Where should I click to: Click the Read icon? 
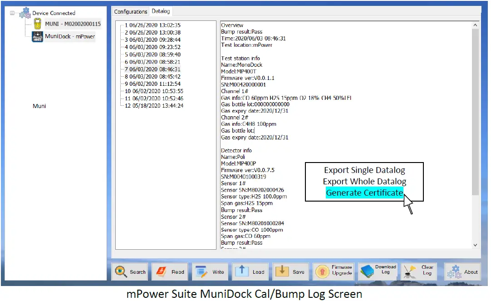point(170,271)
